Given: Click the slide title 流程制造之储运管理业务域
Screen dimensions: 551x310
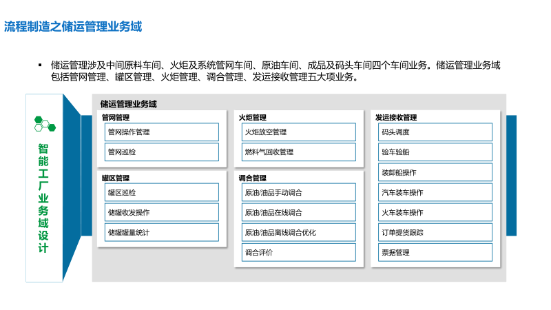Looking at the screenshot, I should tap(73, 26).
